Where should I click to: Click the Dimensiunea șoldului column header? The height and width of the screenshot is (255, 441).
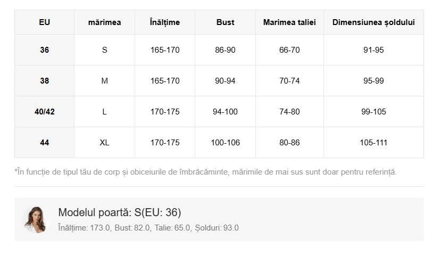tap(373, 22)
